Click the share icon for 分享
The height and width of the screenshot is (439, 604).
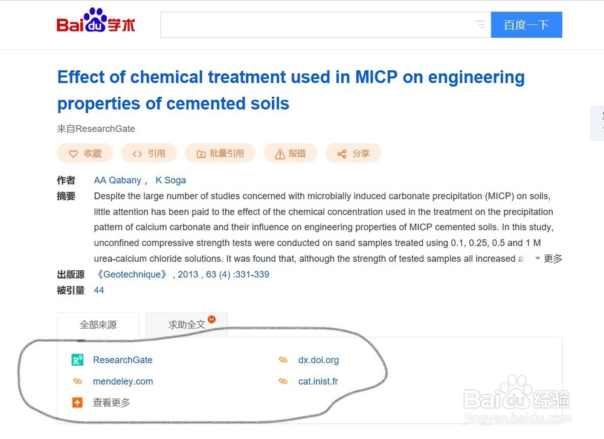(x=342, y=154)
